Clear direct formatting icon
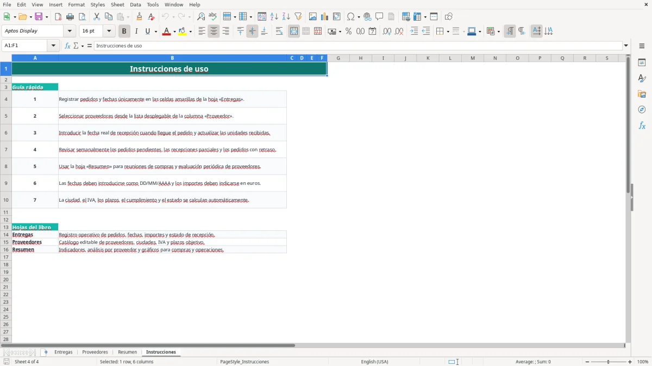Image resolution: width=652 pixels, height=366 pixels. (x=152, y=17)
